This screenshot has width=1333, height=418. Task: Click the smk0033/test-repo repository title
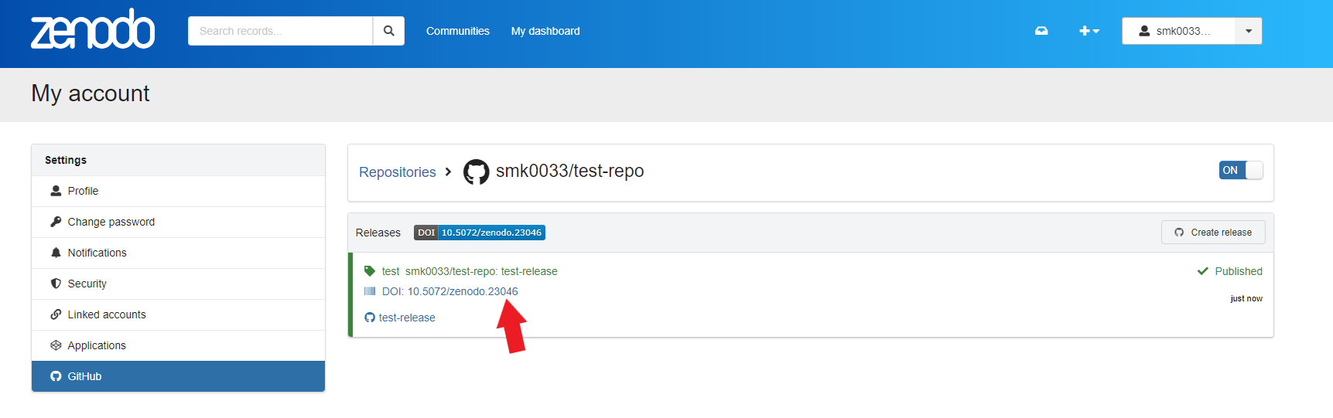[x=569, y=171]
